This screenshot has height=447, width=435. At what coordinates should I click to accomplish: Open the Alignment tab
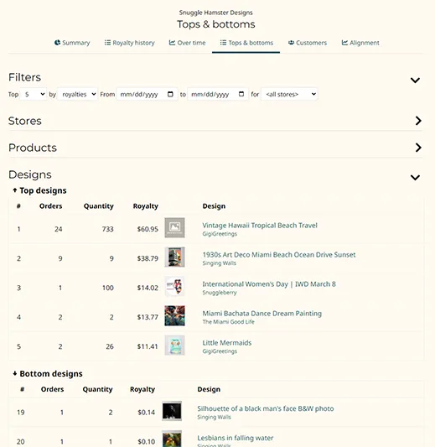pyautogui.click(x=360, y=43)
